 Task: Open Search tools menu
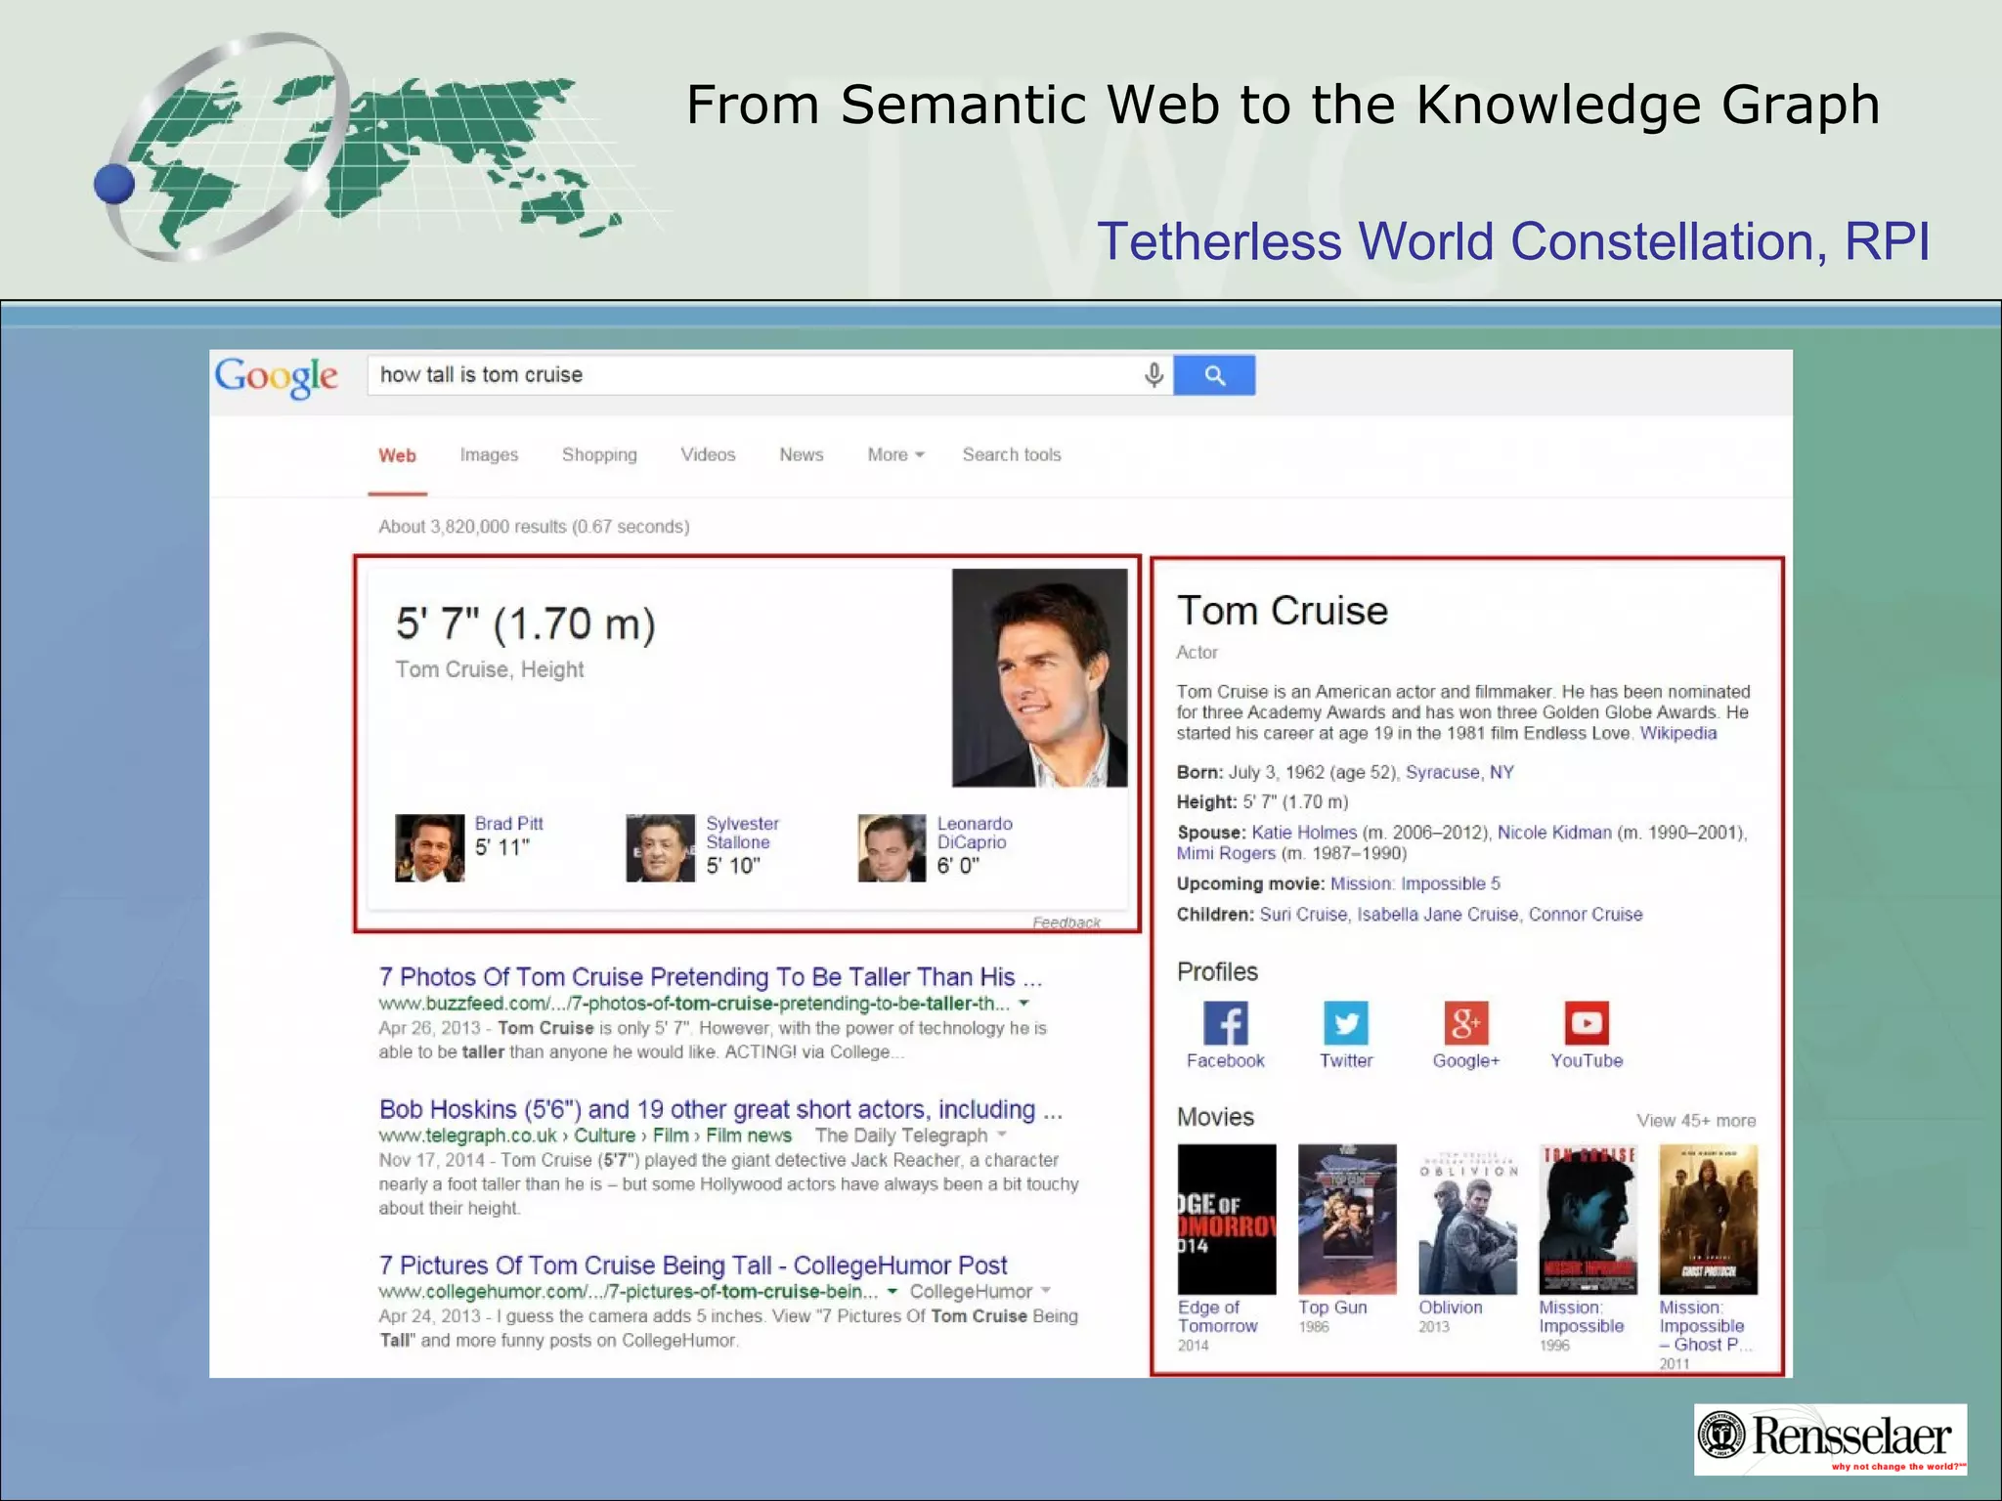tap(1011, 454)
